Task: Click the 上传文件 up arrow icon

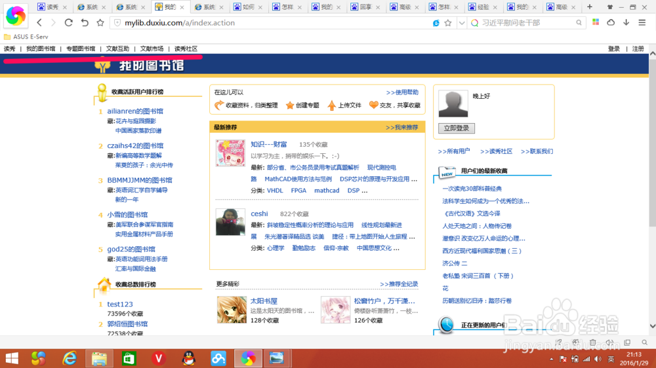Action: coord(331,105)
